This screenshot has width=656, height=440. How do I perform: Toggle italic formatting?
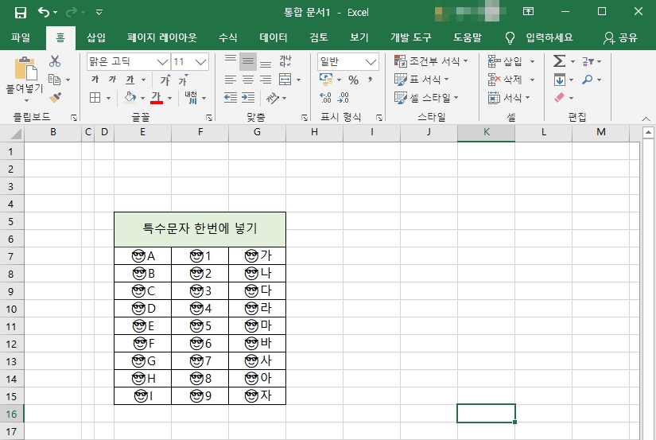point(112,79)
